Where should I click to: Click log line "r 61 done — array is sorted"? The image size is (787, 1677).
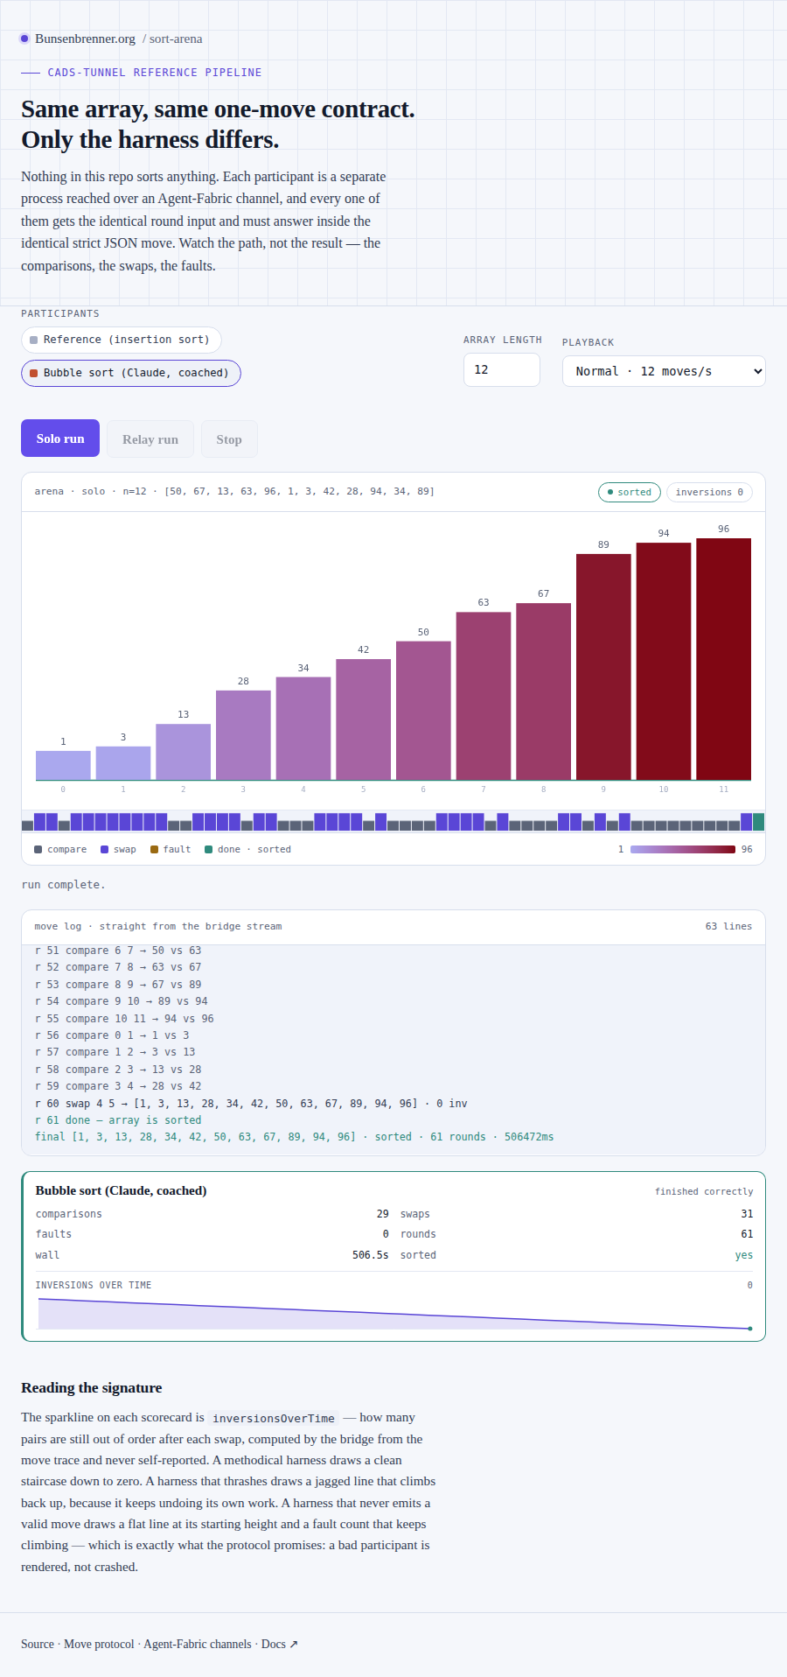[118, 1120]
